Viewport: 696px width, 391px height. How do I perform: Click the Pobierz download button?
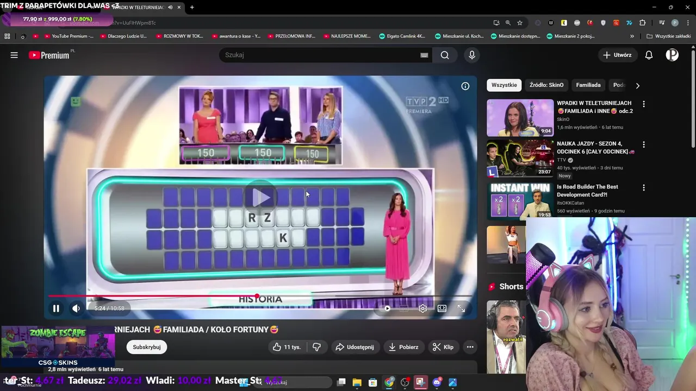point(403,347)
